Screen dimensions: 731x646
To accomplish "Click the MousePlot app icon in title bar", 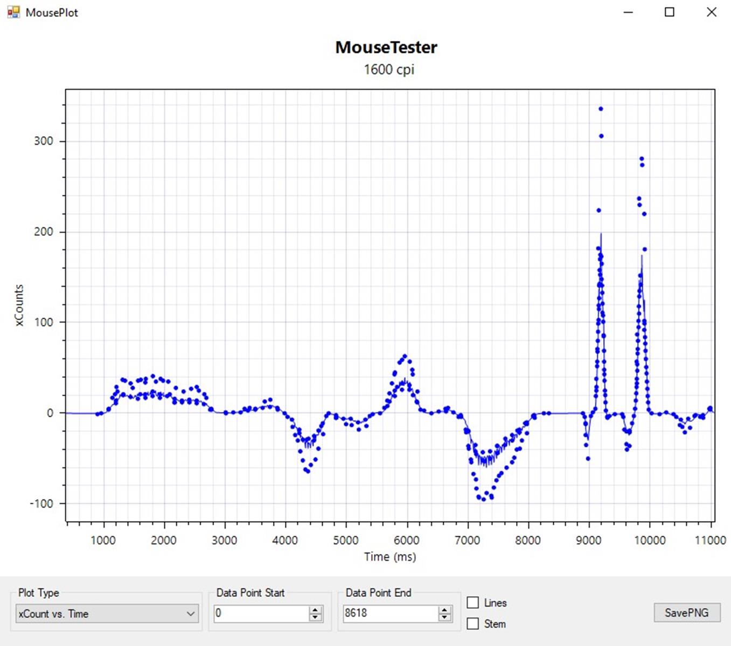I will [x=13, y=12].
